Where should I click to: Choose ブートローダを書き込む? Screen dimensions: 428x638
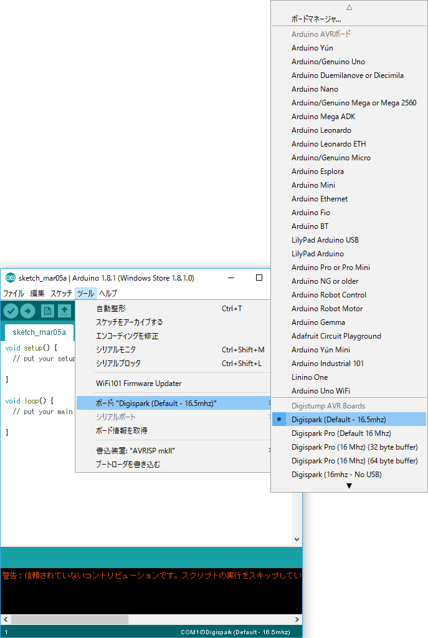coord(174,464)
